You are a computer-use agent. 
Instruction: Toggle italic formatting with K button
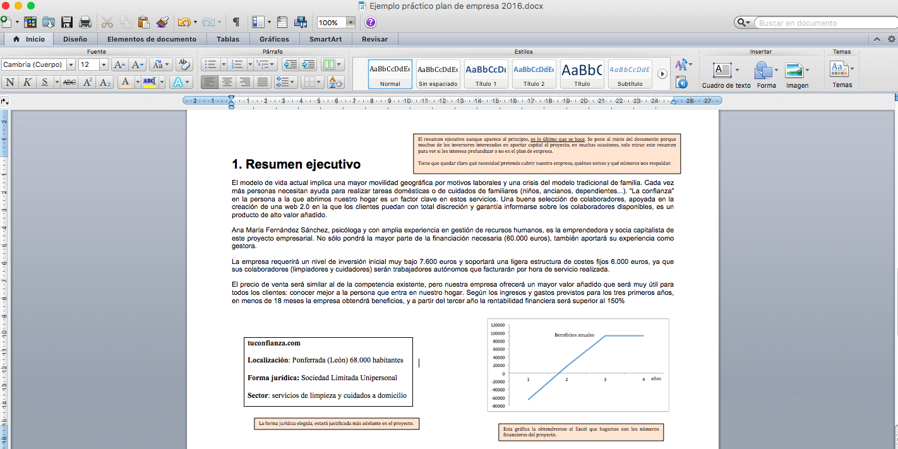(27, 82)
